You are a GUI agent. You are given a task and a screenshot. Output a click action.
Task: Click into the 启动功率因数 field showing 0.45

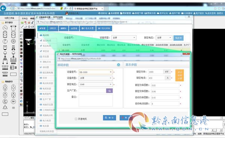[x=165, y=97]
